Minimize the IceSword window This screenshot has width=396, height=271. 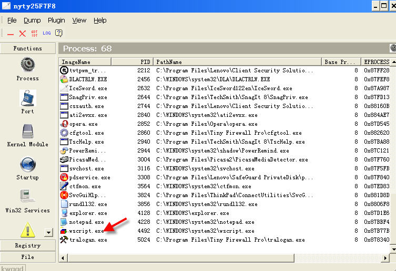(x=375, y=6)
